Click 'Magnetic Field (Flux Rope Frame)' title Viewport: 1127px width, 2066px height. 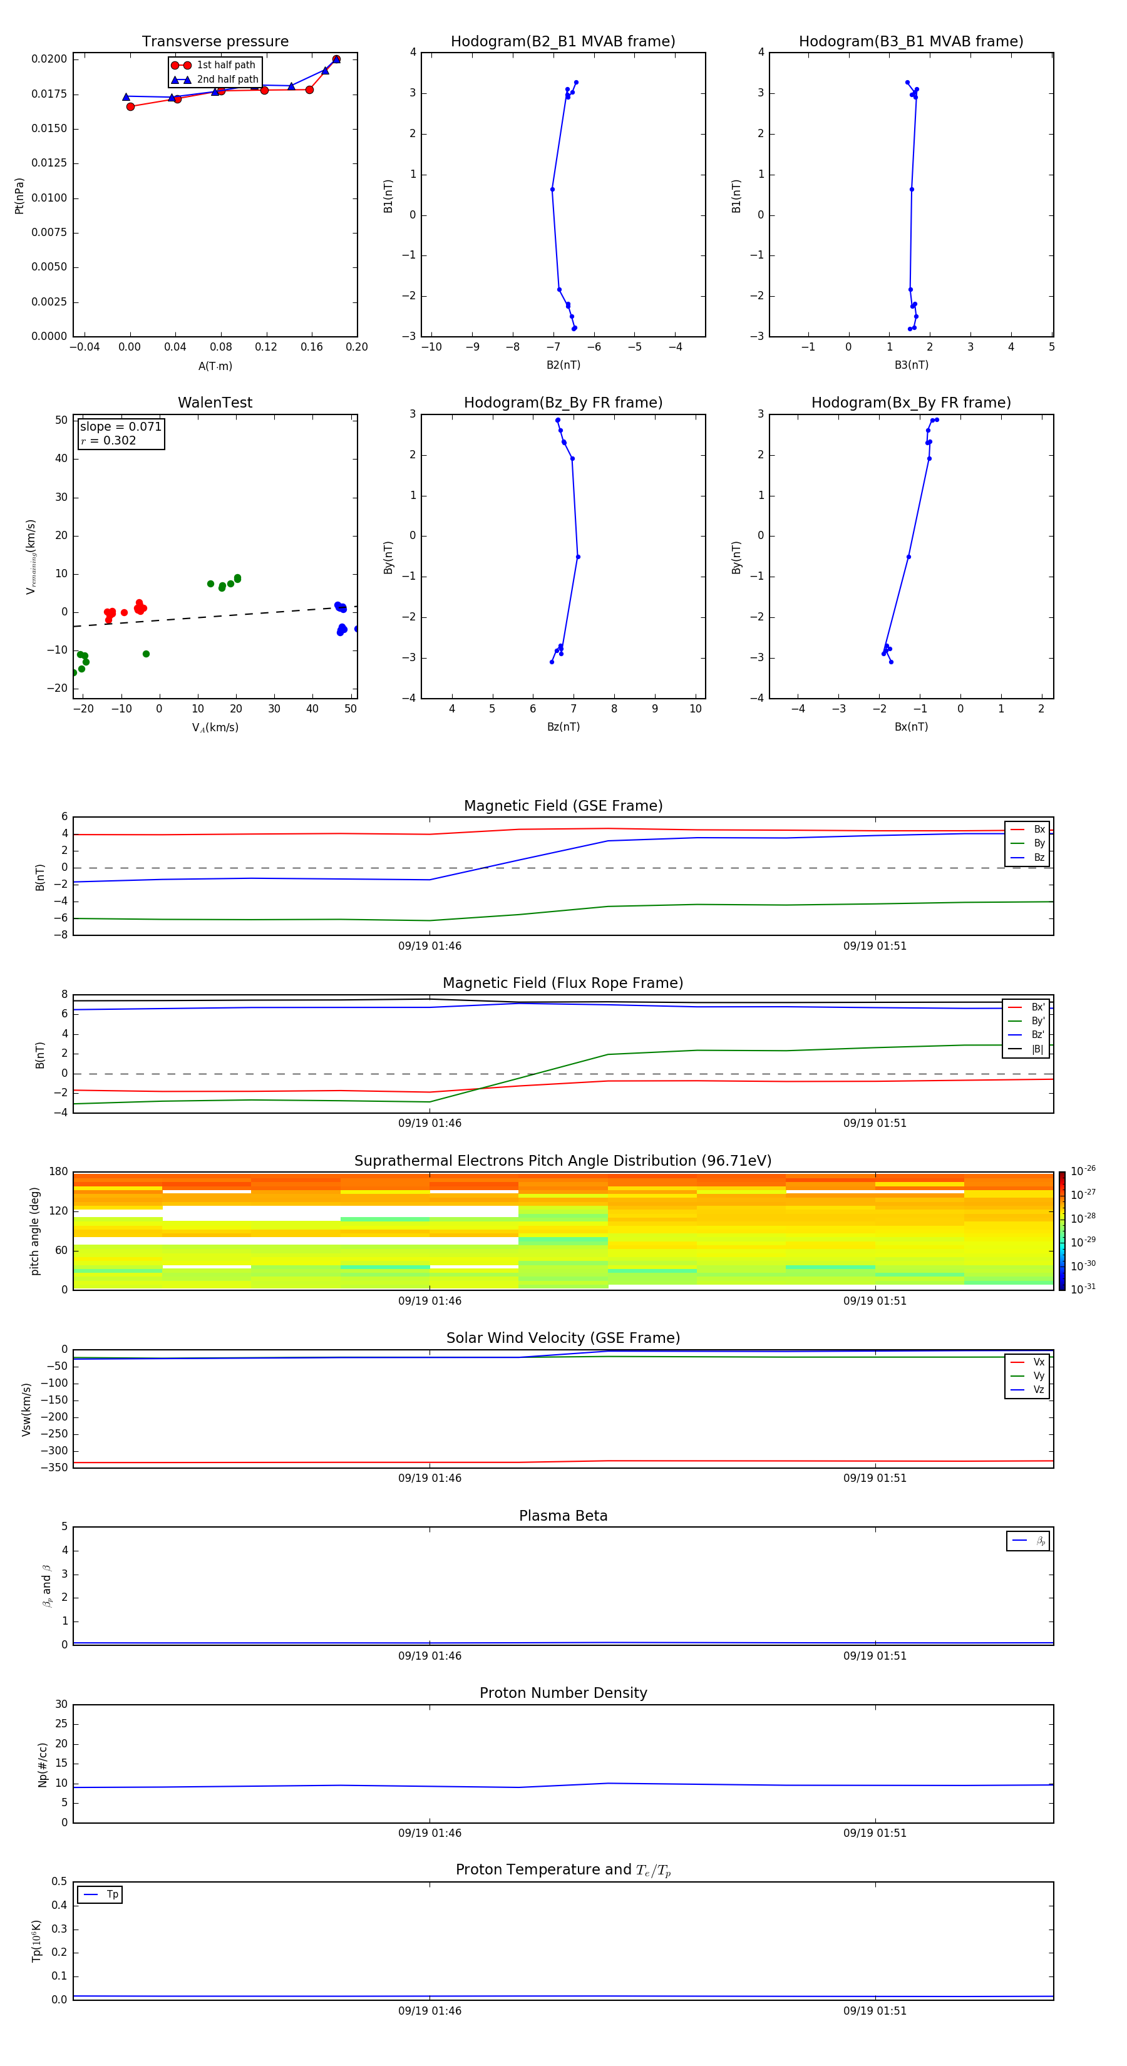click(563, 984)
